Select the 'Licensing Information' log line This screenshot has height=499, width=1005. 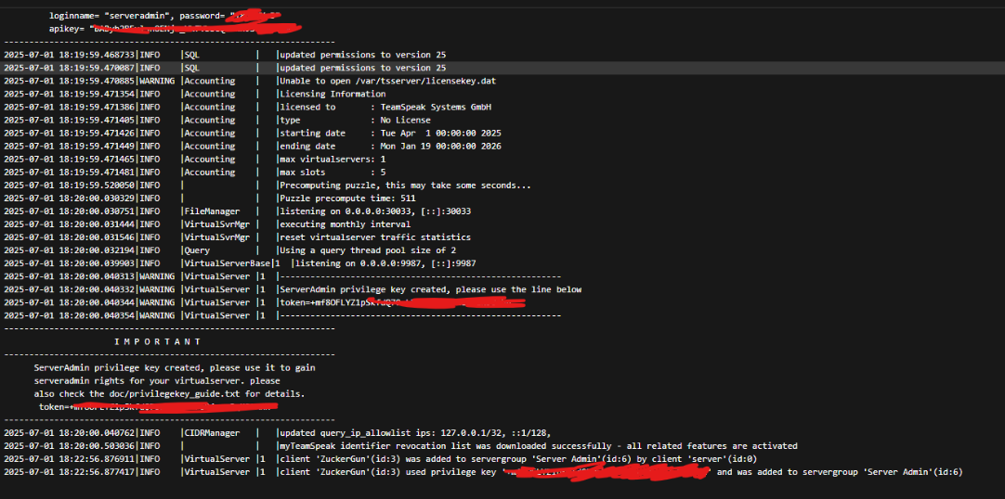(333, 94)
